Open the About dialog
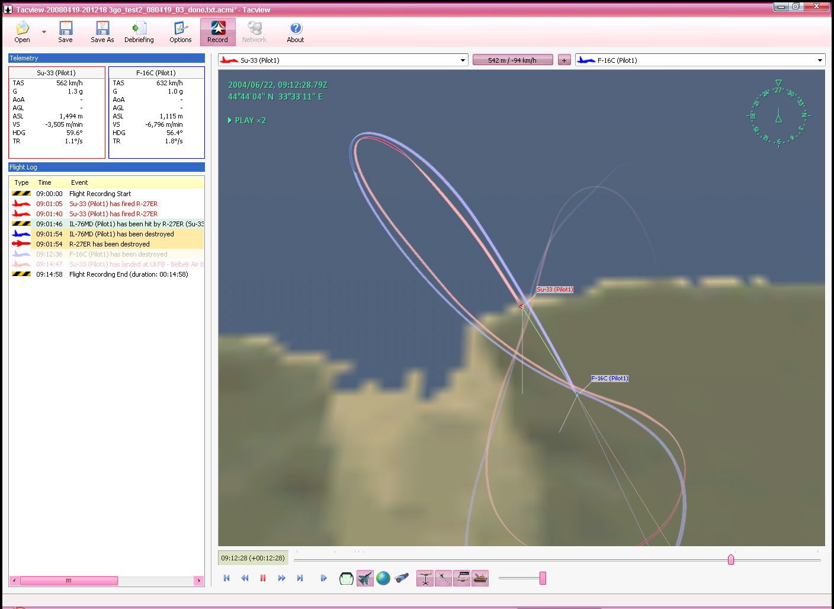Screen dimensions: 834x609 pyautogui.click(x=296, y=32)
